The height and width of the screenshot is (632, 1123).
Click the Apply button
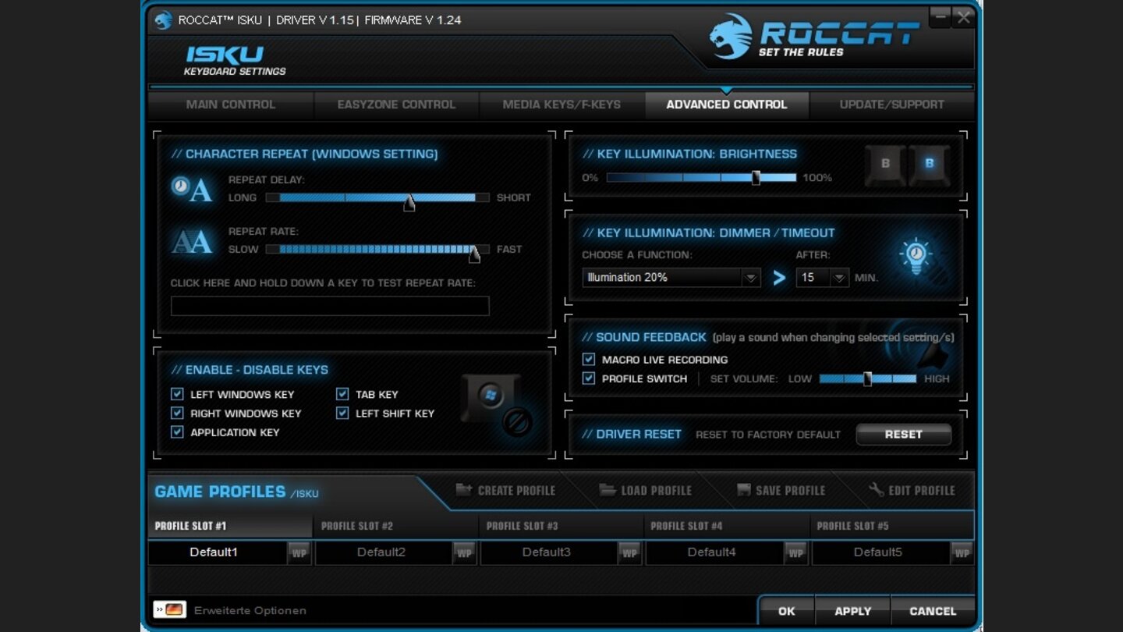click(x=853, y=611)
